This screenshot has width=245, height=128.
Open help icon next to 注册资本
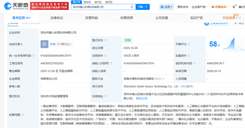pos(106,56)
